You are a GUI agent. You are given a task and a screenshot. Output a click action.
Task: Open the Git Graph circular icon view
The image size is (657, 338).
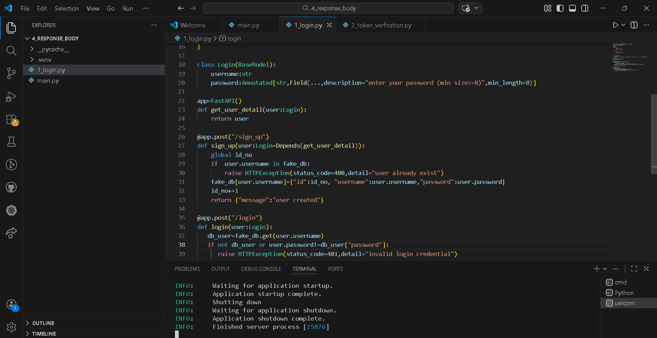tap(11, 165)
